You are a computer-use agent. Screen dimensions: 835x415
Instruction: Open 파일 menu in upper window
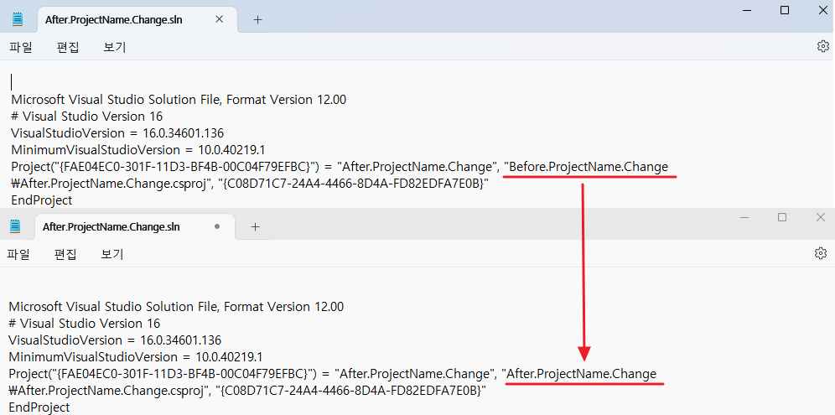click(x=21, y=47)
